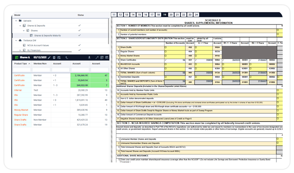
Task: Tick Number of current members checkbox
Action: pyautogui.click(x=278, y=30)
